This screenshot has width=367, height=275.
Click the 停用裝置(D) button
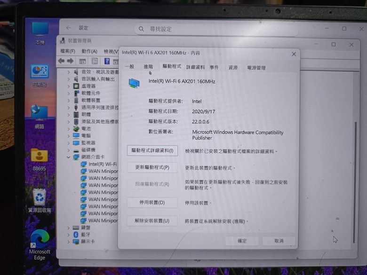[x=152, y=203]
